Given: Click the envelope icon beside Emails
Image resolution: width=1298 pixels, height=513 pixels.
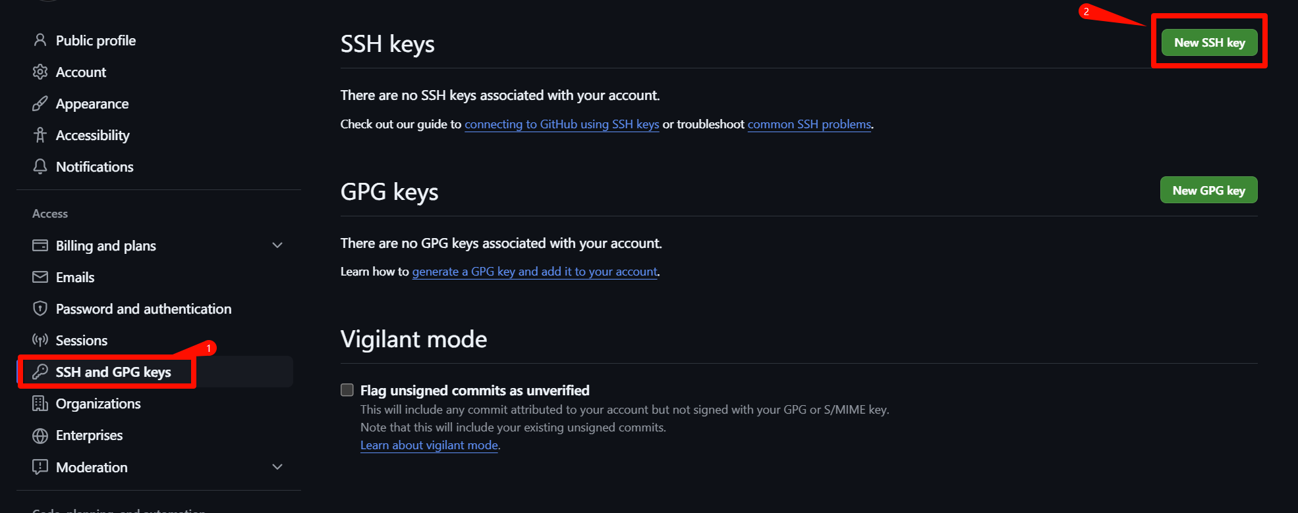Looking at the screenshot, I should (40, 277).
